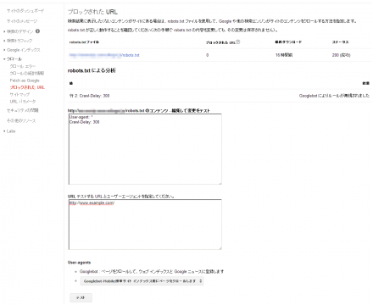Click the blocked URL count 0
This screenshot has width=373, height=305.
click(208, 55)
